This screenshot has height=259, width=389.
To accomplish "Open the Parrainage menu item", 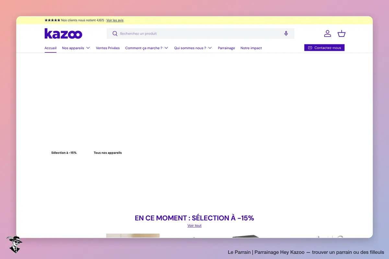I will point(226,48).
